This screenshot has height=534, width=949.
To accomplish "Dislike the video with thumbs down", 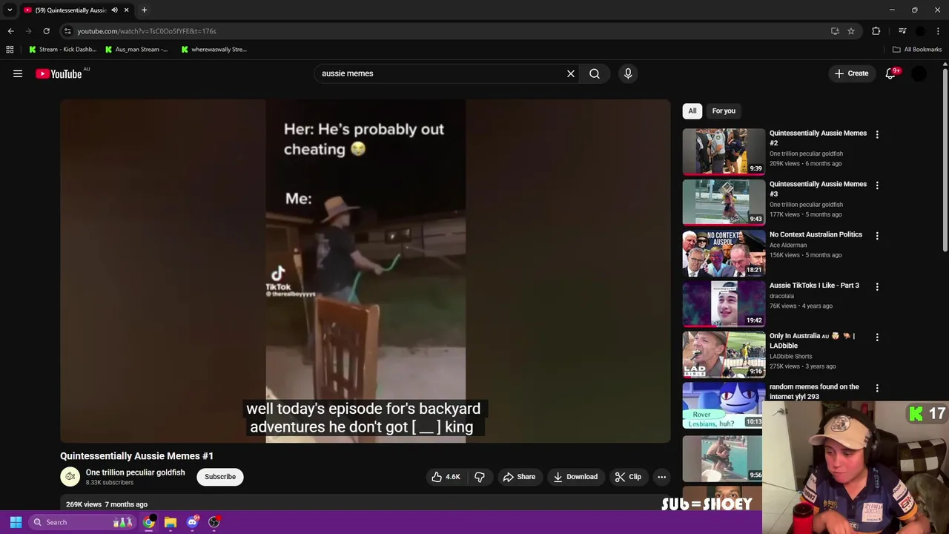I will pos(480,477).
